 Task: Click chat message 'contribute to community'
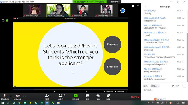155,79
